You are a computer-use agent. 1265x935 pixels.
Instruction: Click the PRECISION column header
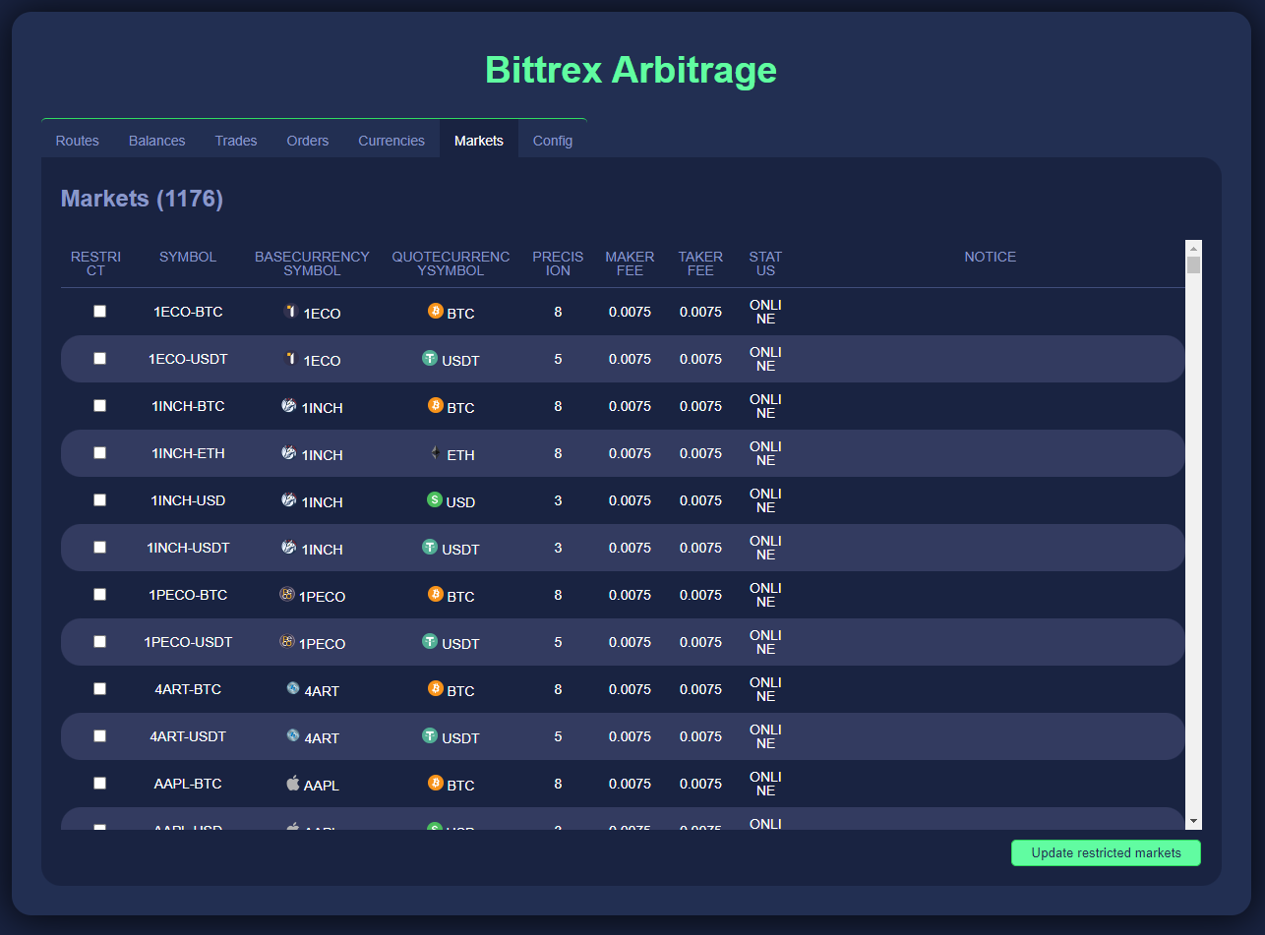click(x=558, y=263)
